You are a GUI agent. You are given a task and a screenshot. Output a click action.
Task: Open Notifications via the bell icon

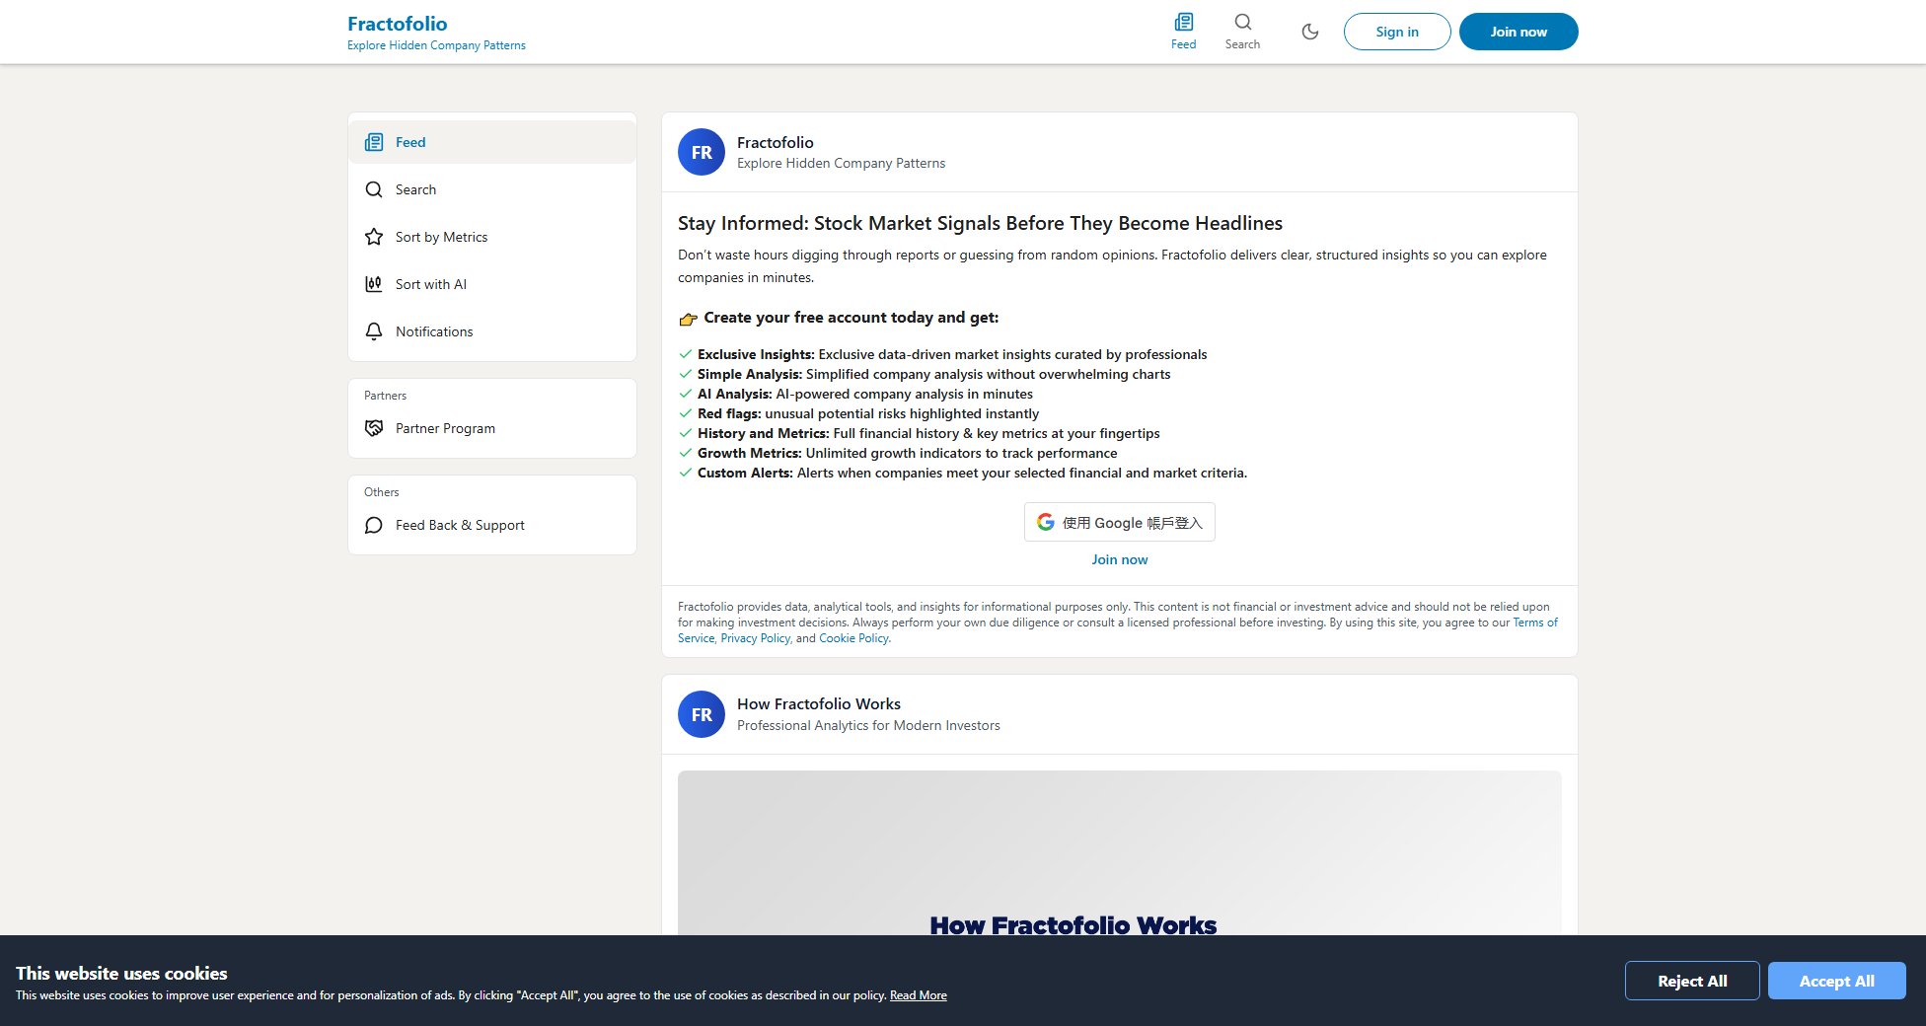pyautogui.click(x=374, y=331)
